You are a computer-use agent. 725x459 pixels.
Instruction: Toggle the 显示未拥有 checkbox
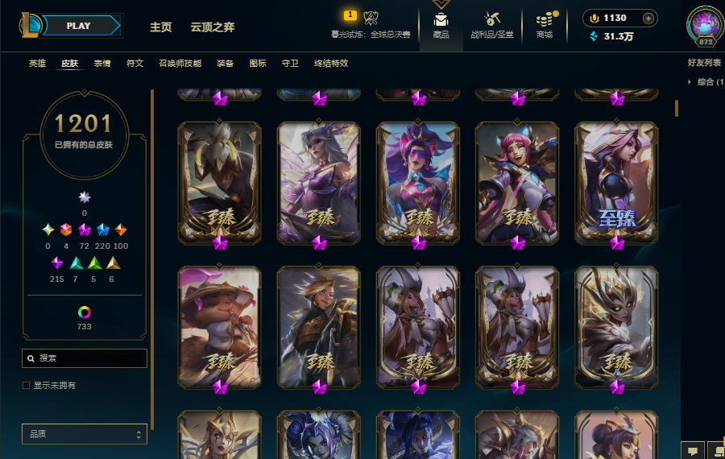[27, 385]
